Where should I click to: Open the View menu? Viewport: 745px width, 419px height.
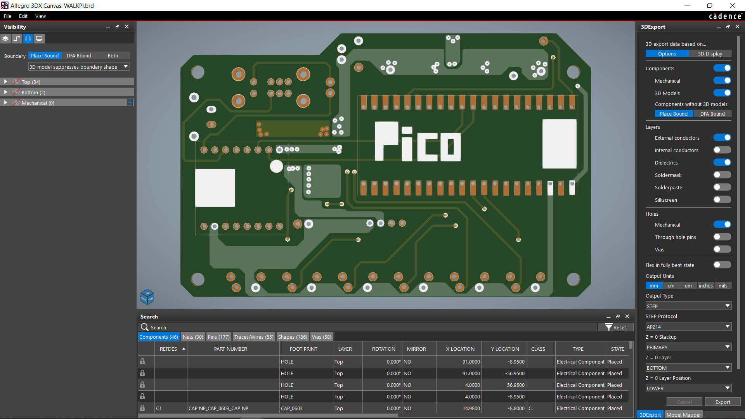coord(40,16)
